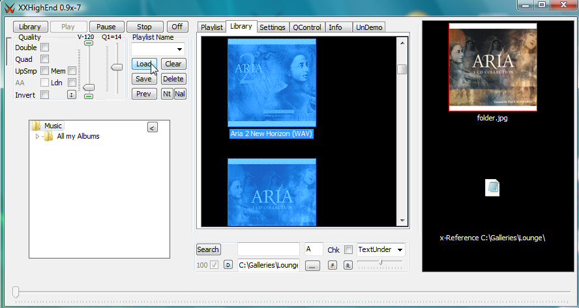Click the XXHighEnd title bar logo
The height and width of the screenshot is (308, 579).
click(x=10, y=8)
